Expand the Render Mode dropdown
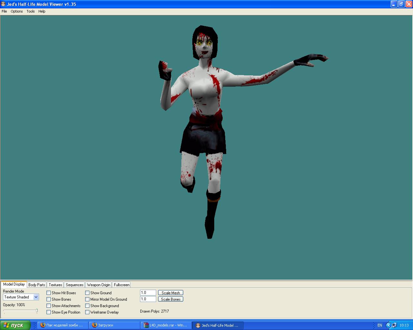 (x=36, y=297)
